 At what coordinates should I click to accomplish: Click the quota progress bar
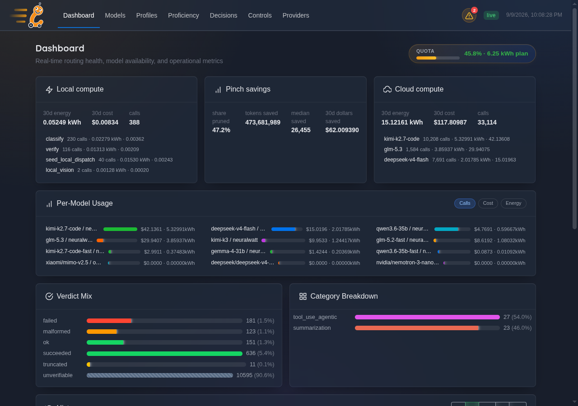click(438, 58)
